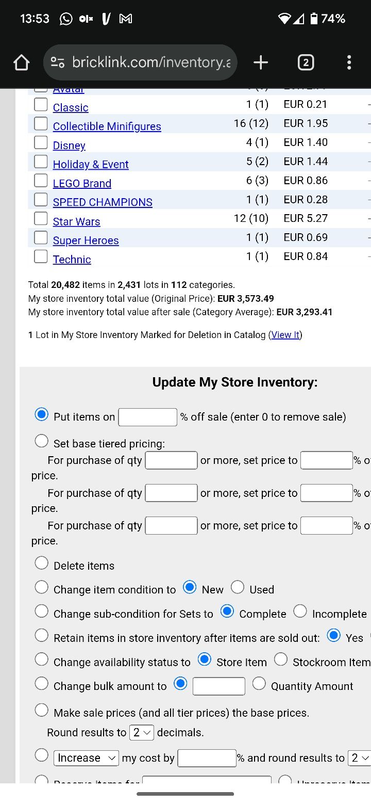This screenshot has width=371, height=805.
Task: Tap the Gmail notification icon in status bar
Action: pyautogui.click(x=125, y=19)
